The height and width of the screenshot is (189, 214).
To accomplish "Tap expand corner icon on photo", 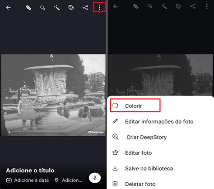I will pos(9,132).
